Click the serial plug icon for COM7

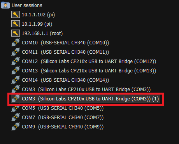[x=16, y=117]
